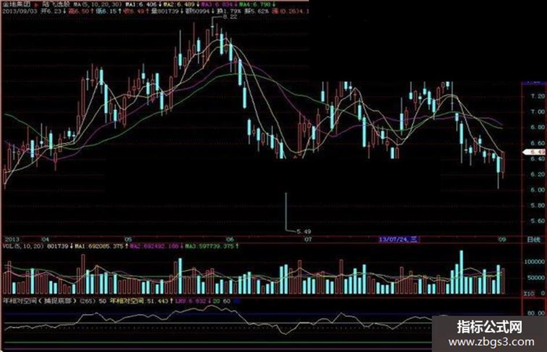Click the 7.20 price axis label
The width and height of the screenshot is (547, 352).
coord(538,96)
